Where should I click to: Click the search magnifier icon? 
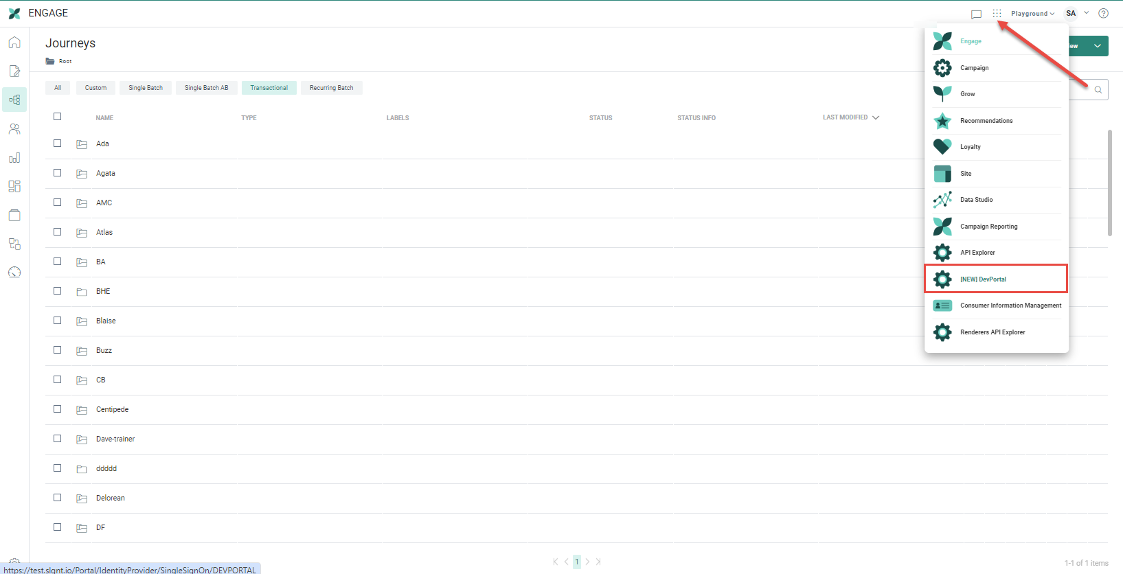coord(1098,90)
